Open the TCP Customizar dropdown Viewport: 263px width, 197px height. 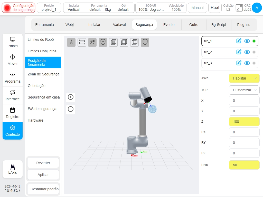[x=244, y=90]
